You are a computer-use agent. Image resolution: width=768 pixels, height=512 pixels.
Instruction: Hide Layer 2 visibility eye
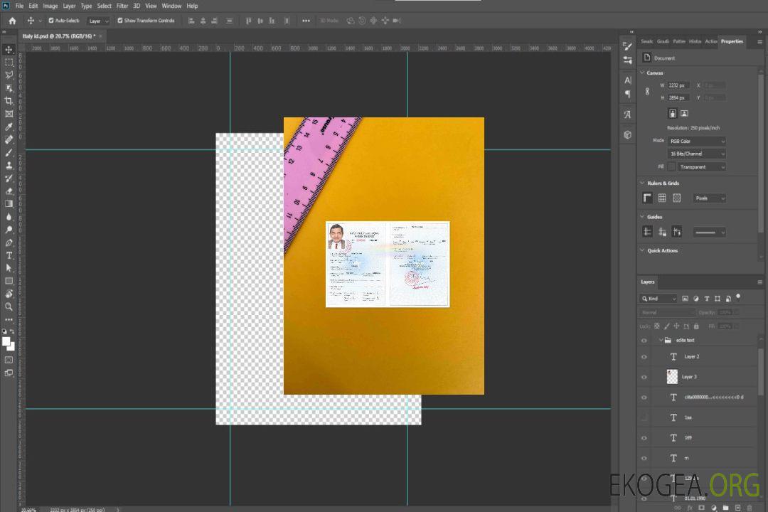point(644,357)
